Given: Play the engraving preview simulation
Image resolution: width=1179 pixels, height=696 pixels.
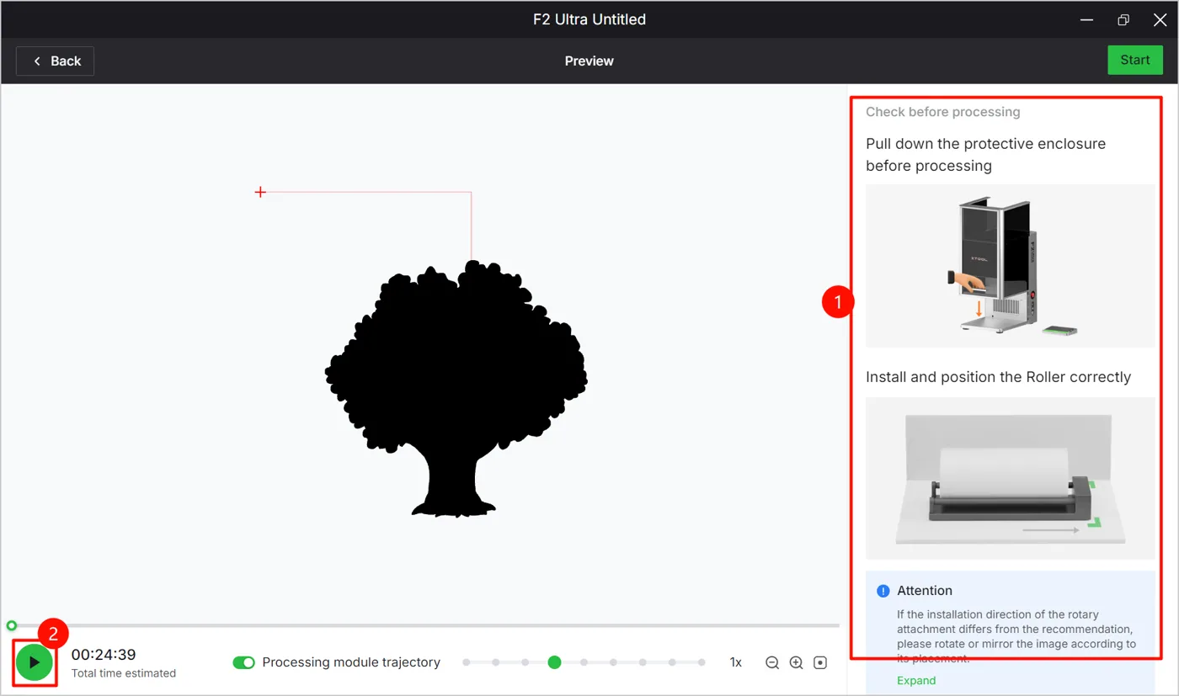Looking at the screenshot, I should coord(35,662).
